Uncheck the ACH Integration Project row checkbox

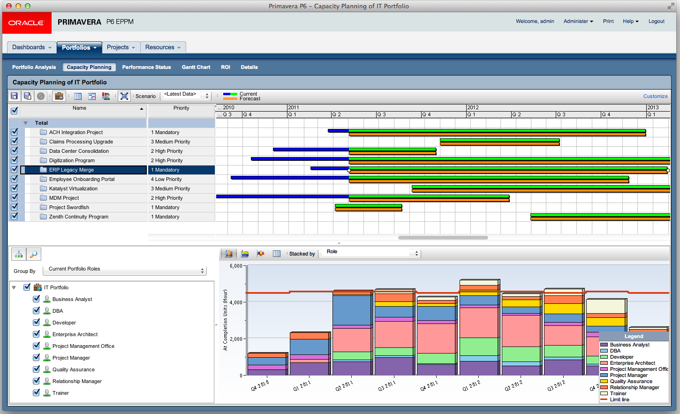click(x=14, y=132)
